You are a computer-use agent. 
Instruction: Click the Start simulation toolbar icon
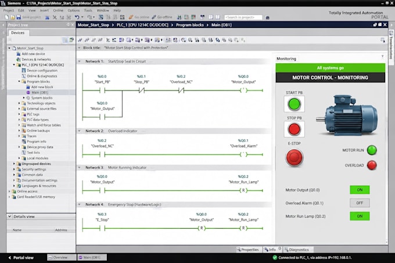[x=122, y=17]
